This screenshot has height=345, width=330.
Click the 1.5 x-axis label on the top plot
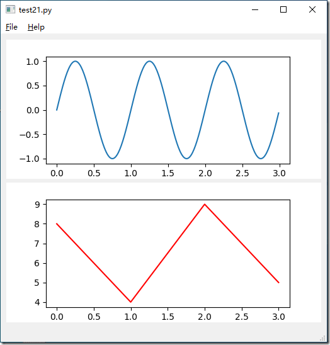coord(168,173)
